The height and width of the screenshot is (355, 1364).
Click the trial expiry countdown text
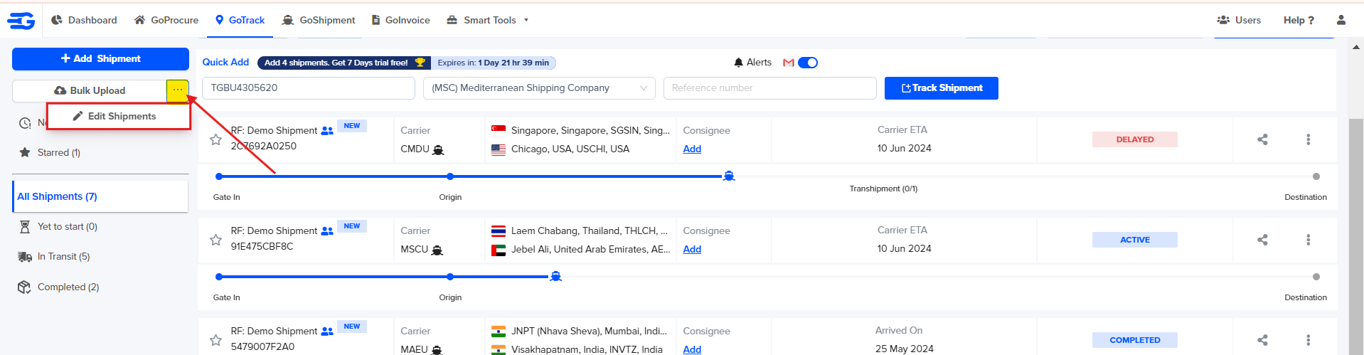coord(493,63)
